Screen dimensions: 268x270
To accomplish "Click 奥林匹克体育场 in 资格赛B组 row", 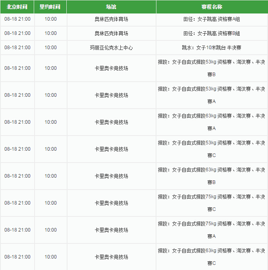I will coord(111,33).
